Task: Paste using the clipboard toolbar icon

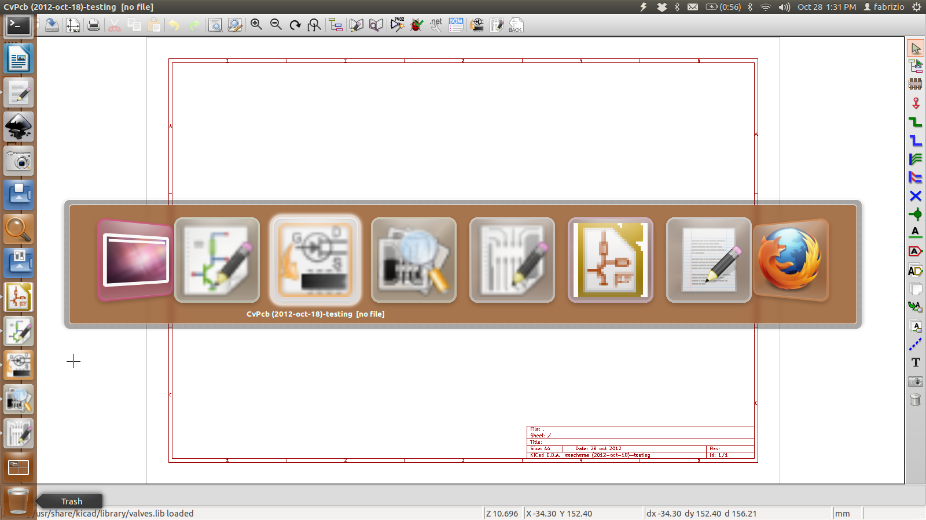Action: click(154, 25)
